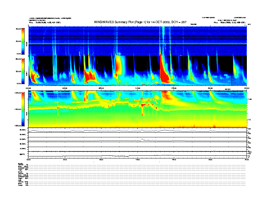Click the top-right position info text

click(230, 22)
